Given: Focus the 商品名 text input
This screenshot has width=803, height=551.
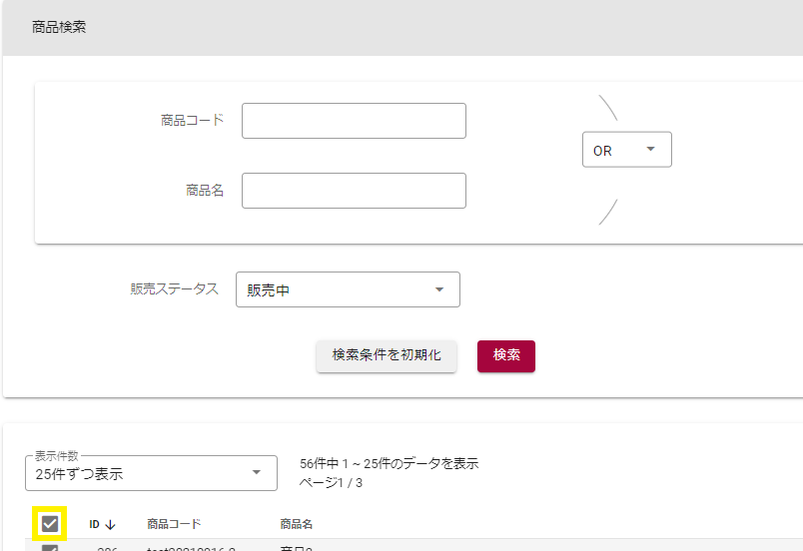Looking at the screenshot, I should coord(354,191).
